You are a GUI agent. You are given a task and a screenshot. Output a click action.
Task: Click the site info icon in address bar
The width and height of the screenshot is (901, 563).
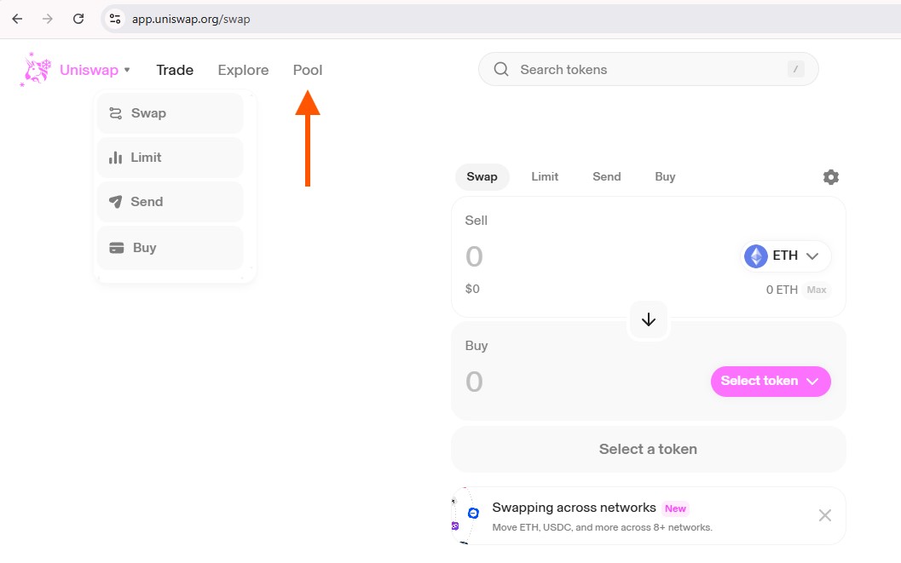[x=116, y=18]
